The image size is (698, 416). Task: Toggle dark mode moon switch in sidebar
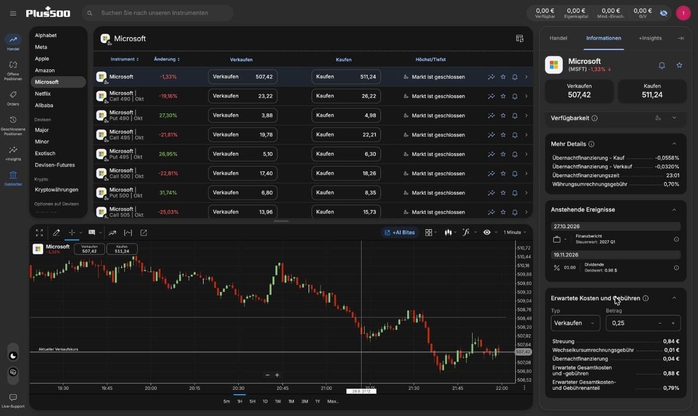14,356
